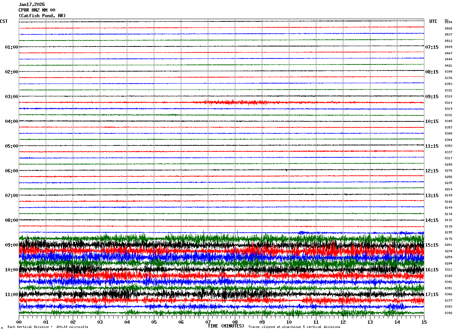Image resolution: width=454 pixels, height=332 pixels.
Task: Click the Jan17,2026 date header
Action: point(32,4)
